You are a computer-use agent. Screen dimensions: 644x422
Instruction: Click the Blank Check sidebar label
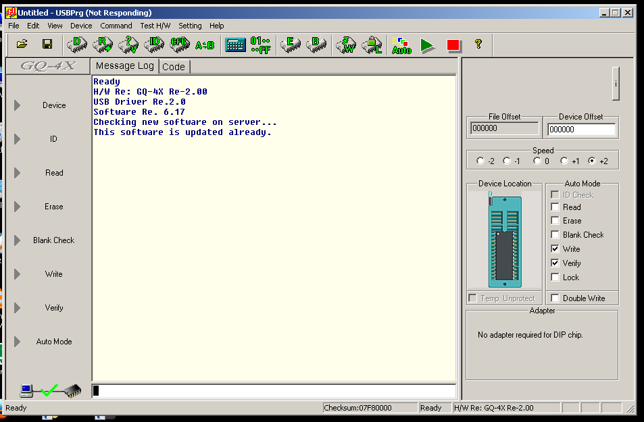click(54, 240)
